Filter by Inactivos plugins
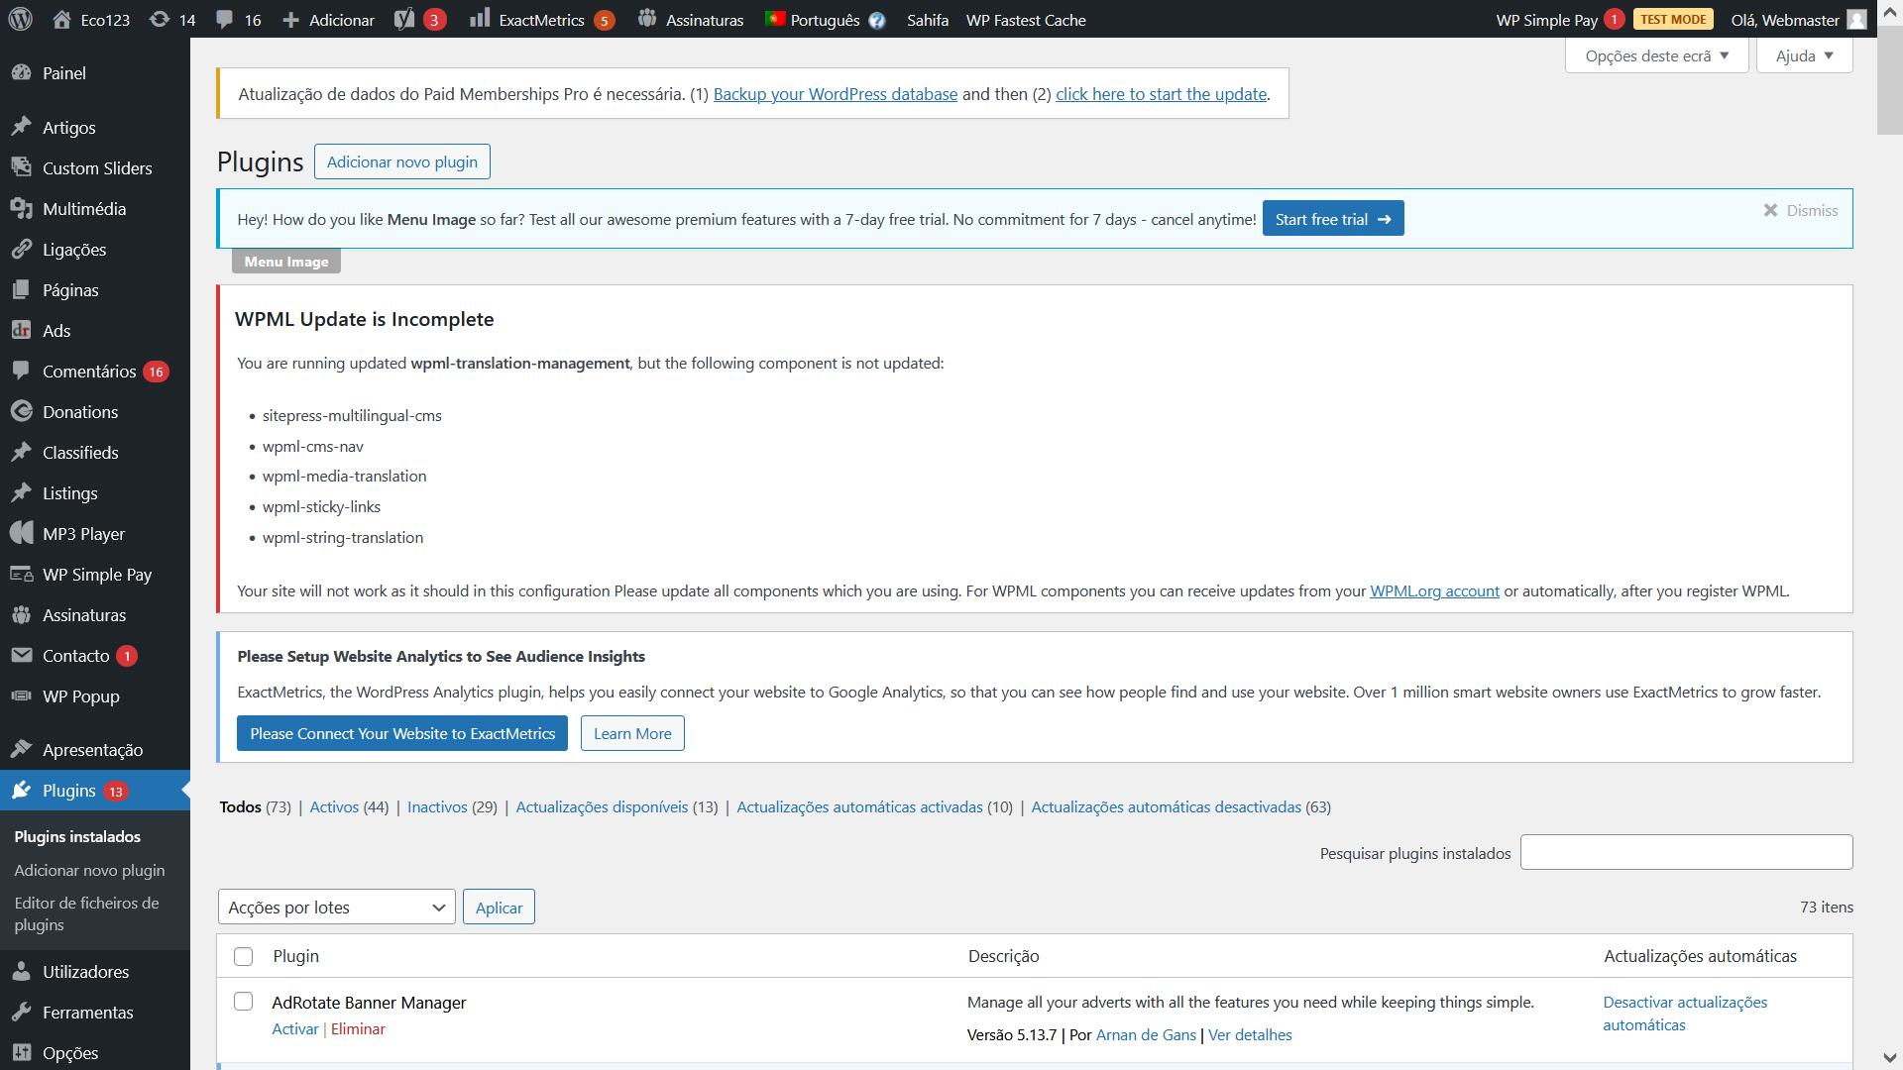The width and height of the screenshot is (1903, 1070). click(x=437, y=806)
